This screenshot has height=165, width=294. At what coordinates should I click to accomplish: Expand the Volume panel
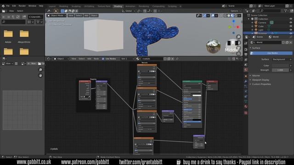point(256,76)
